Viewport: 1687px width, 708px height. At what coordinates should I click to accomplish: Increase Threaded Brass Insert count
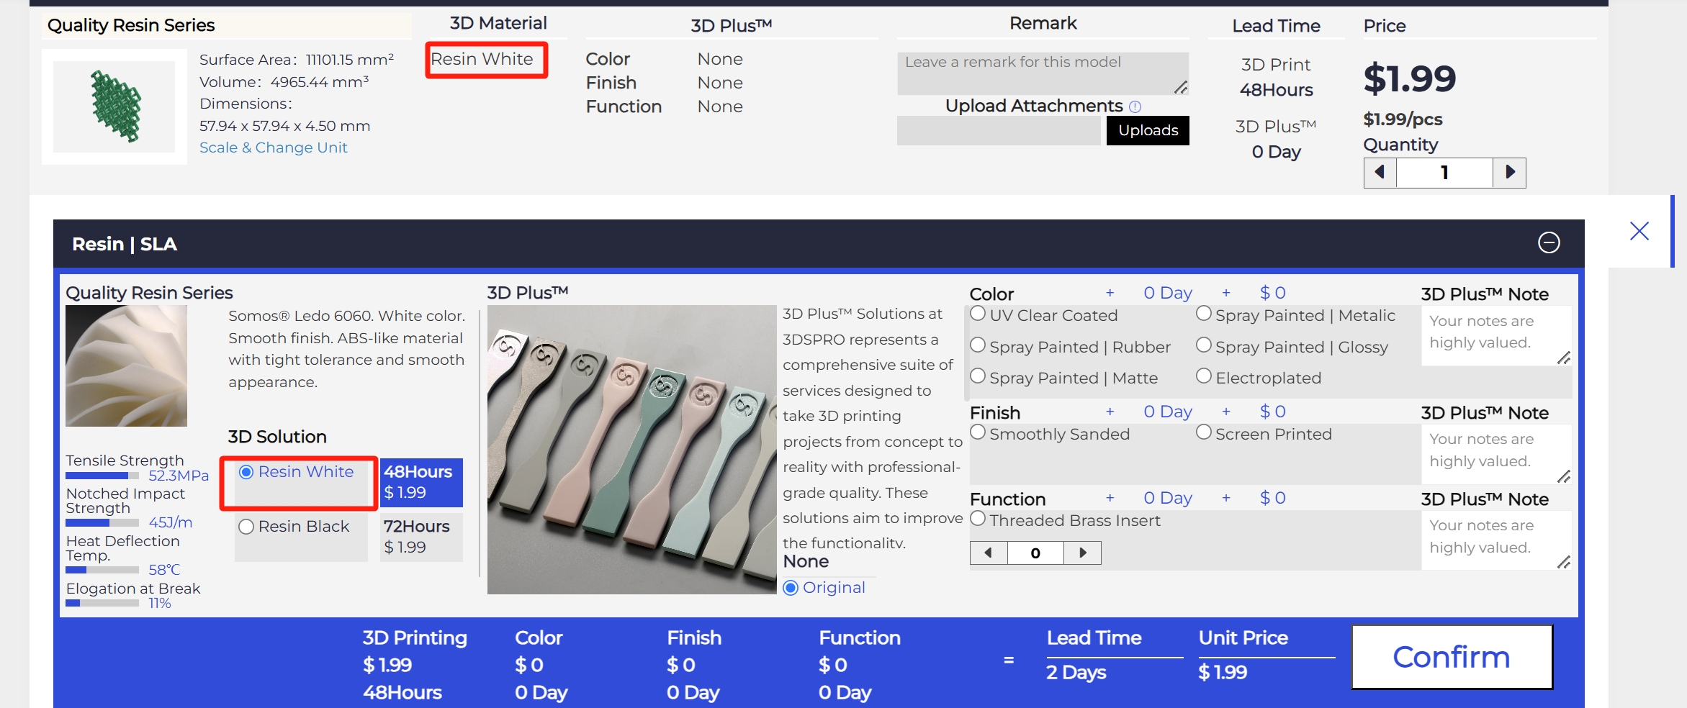pos(1082,553)
